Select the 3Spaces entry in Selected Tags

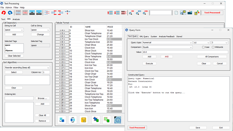click(9, 50)
